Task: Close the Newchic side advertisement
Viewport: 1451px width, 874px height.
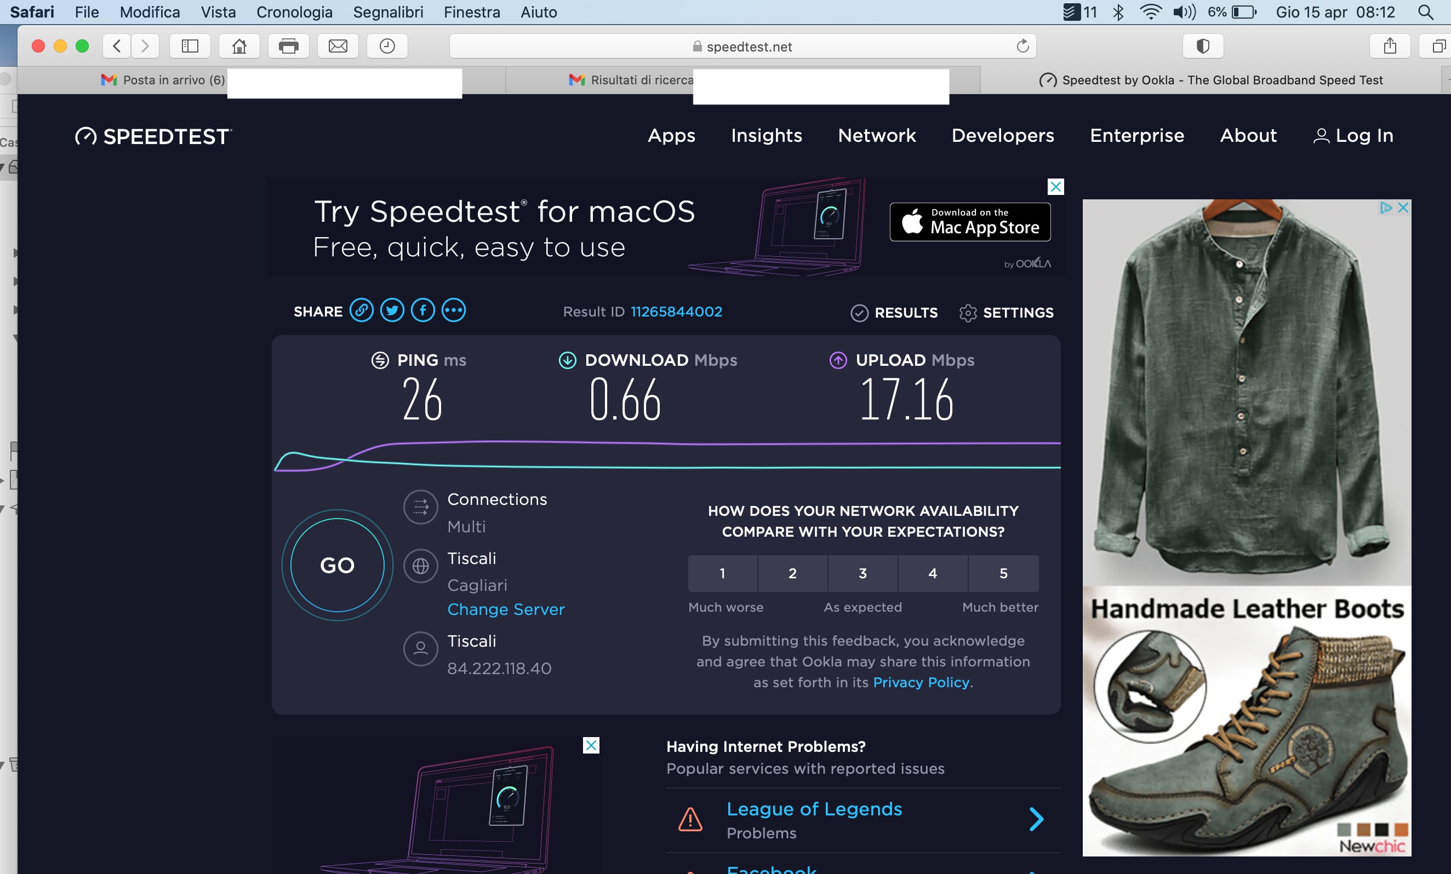Action: coord(1403,207)
